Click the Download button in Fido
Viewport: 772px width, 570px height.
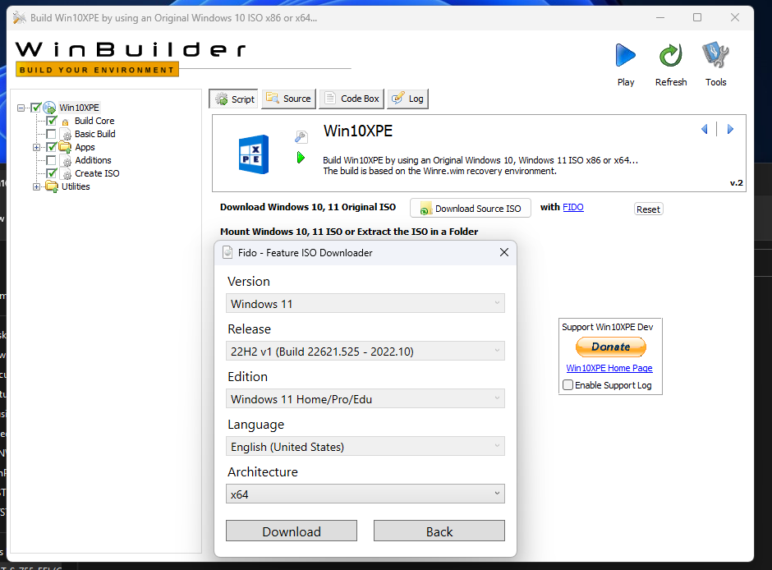[x=292, y=531]
